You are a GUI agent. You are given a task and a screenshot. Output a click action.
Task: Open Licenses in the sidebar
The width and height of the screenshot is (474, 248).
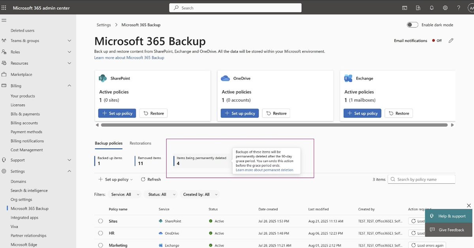(18, 105)
